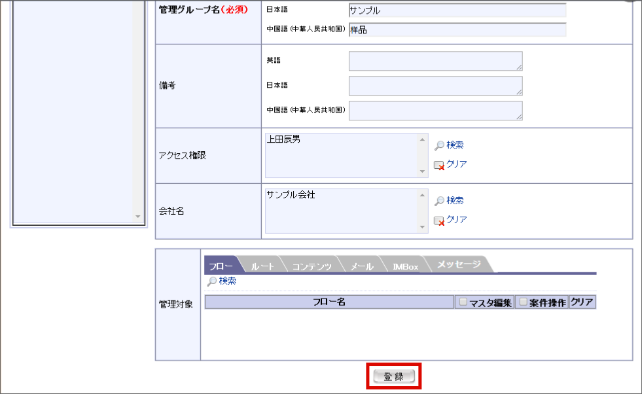Viewport: 642px width, 394px height.
Task: Click down arrow of アクセス権限 list scrollbar
Action: (x=422, y=171)
